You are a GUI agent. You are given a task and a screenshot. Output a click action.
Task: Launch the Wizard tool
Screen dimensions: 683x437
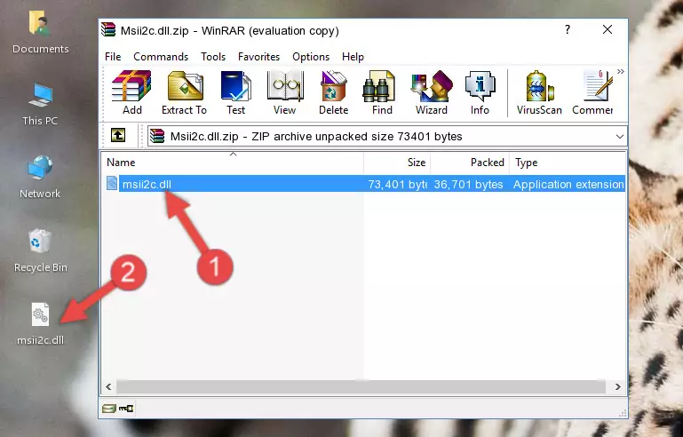[x=432, y=92]
